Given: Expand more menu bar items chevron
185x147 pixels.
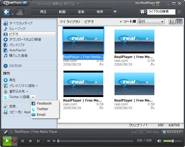Looking at the screenshot, I should tap(78, 3).
